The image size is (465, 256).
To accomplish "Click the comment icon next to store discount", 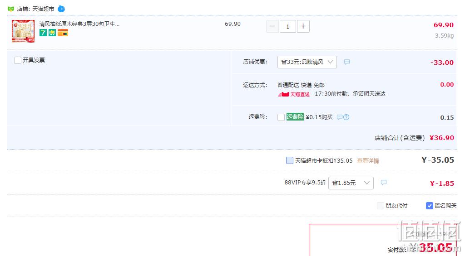I will [346, 62].
